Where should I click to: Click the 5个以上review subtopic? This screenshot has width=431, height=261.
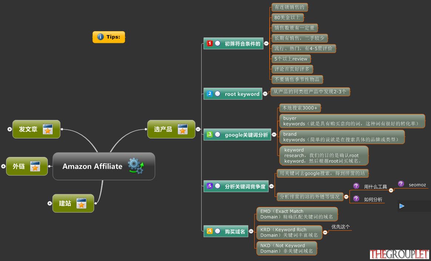point(291,59)
